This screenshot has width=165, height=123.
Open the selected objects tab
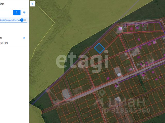coord(10,20)
